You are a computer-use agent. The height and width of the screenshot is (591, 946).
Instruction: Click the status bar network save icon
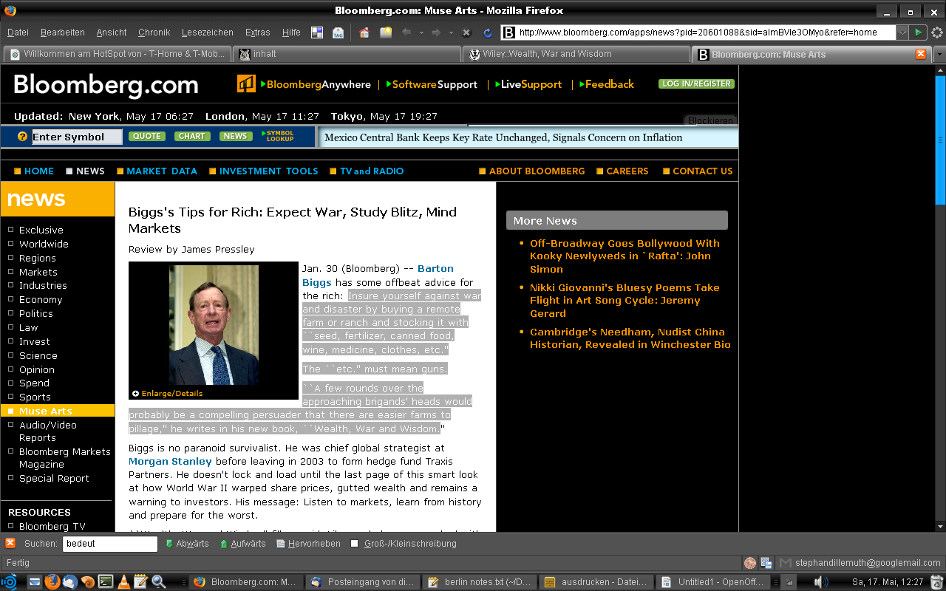[x=766, y=563]
